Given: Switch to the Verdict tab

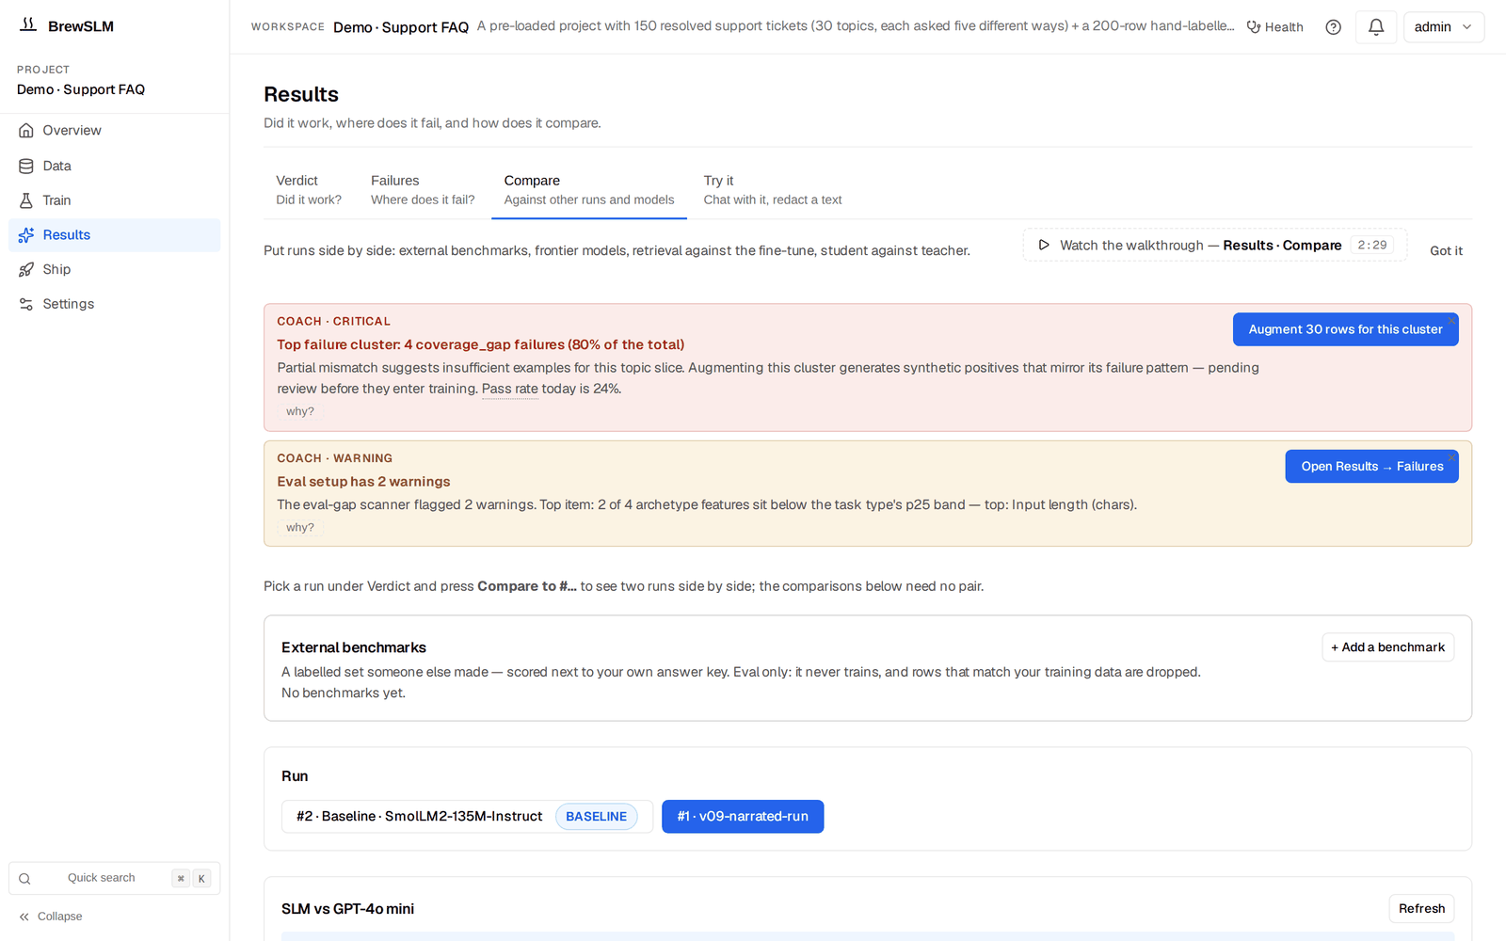Looking at the screenshot, I should 309,189.
